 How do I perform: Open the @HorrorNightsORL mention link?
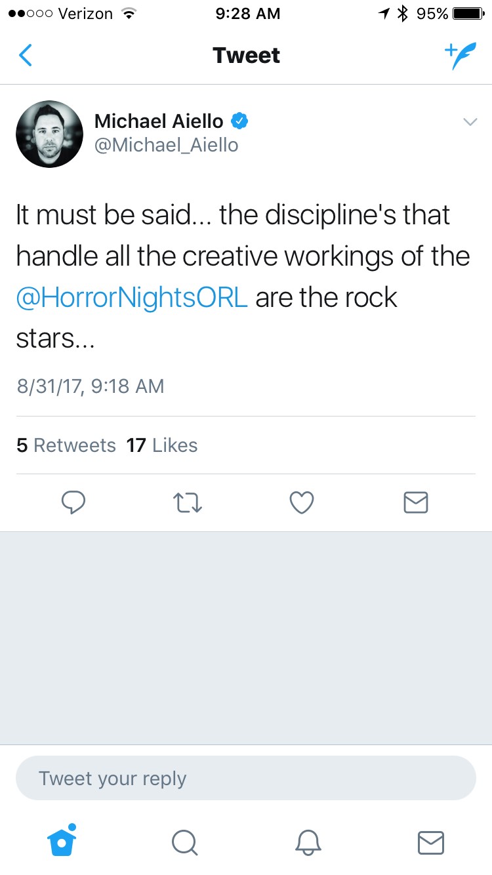pyautogui.click(x=132, y=298)
